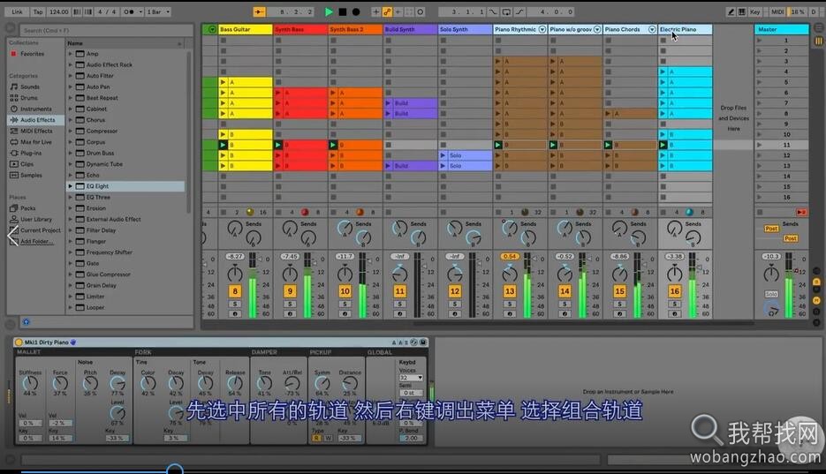The image size is (826, 474).
Task: Select Audio Effects category
Action: pyautogui.click(x=37, y=120)
